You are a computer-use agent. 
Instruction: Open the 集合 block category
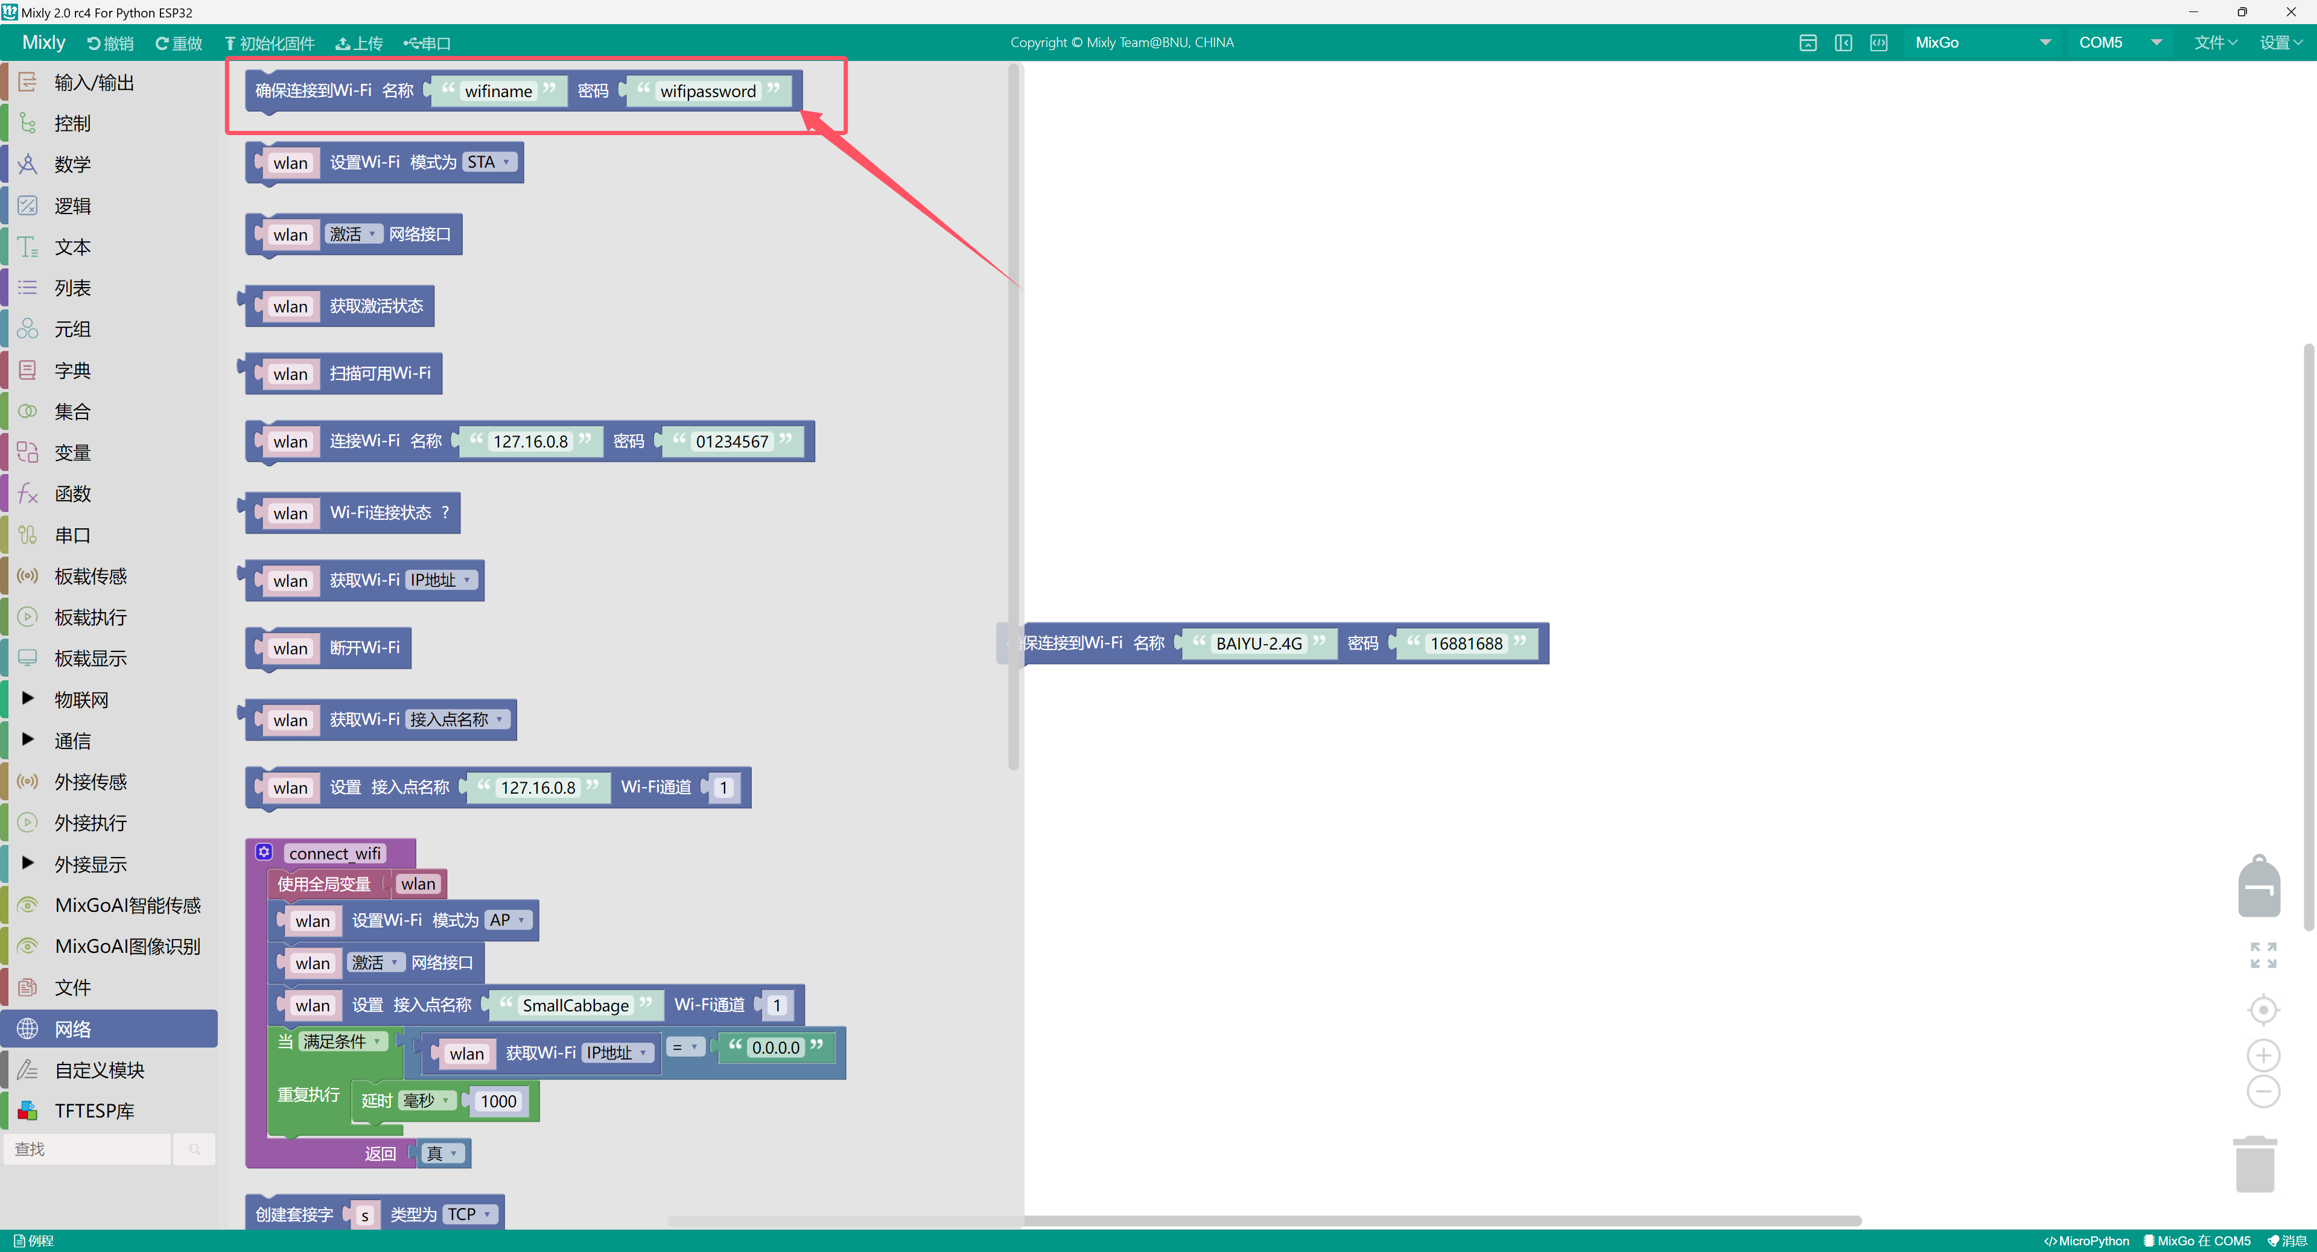(x=109, y=412)
